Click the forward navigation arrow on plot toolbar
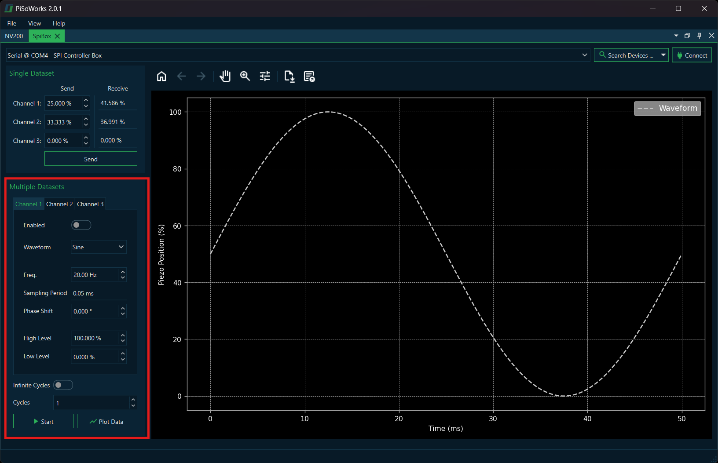The height and width of the screenshot is (463, 718). pyautogui.click(x=201, y=76)
